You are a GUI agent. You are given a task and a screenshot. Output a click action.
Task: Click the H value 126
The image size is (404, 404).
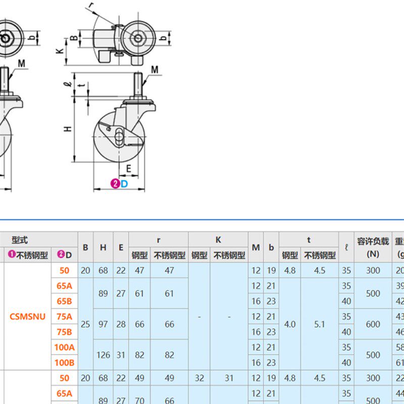(103, 355)
